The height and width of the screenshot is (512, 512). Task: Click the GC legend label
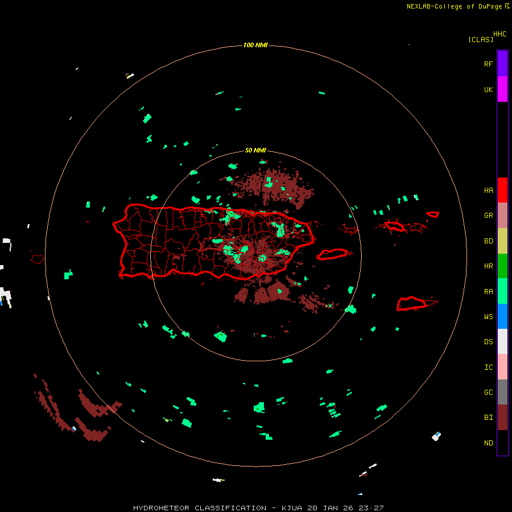(488, 392)
